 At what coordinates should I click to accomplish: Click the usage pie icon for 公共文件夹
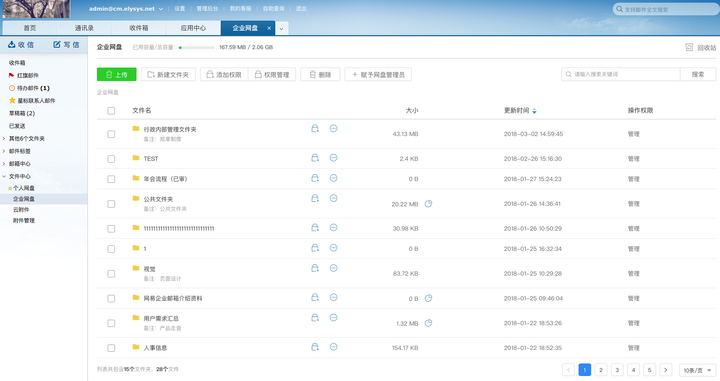[428, 204]
